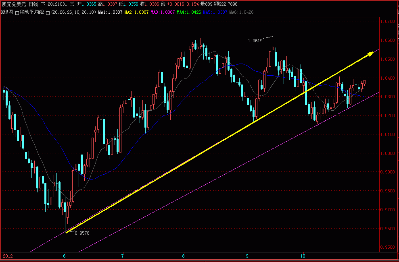Image resolution: width=399 pixels, height=262 pixels.
Task: Select the white MA1:1.0387 legend entry
Action: coord(111,12)
